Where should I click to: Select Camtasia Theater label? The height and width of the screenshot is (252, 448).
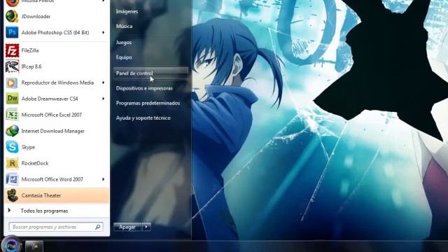(x=41, y=195)
